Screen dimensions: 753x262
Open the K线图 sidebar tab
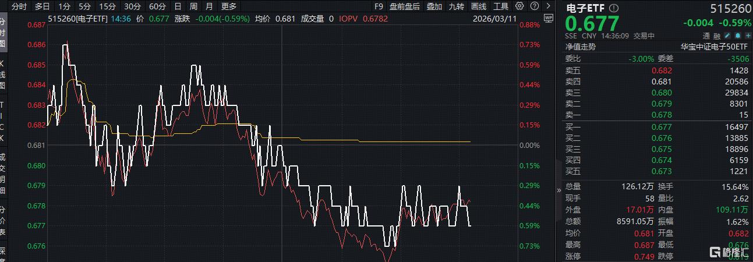[3, 74]
